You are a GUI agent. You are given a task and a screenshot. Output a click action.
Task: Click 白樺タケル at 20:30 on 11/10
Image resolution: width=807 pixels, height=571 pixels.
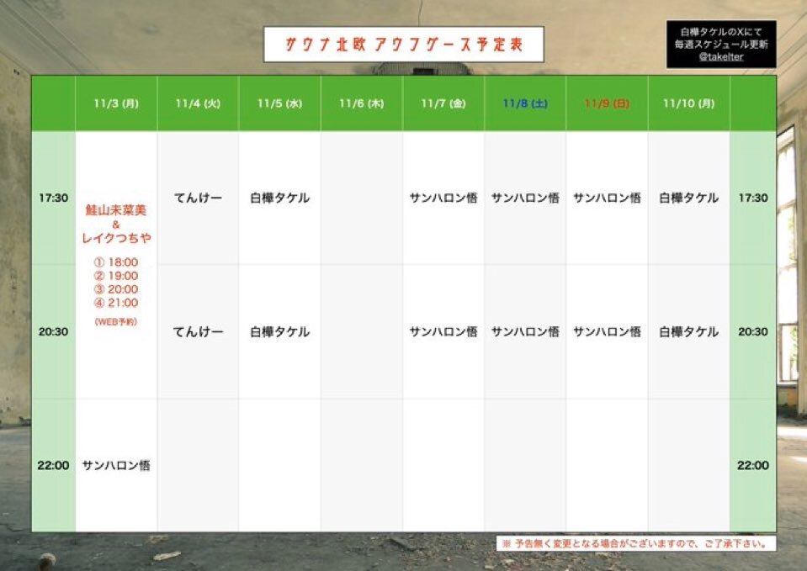point(688,332)
